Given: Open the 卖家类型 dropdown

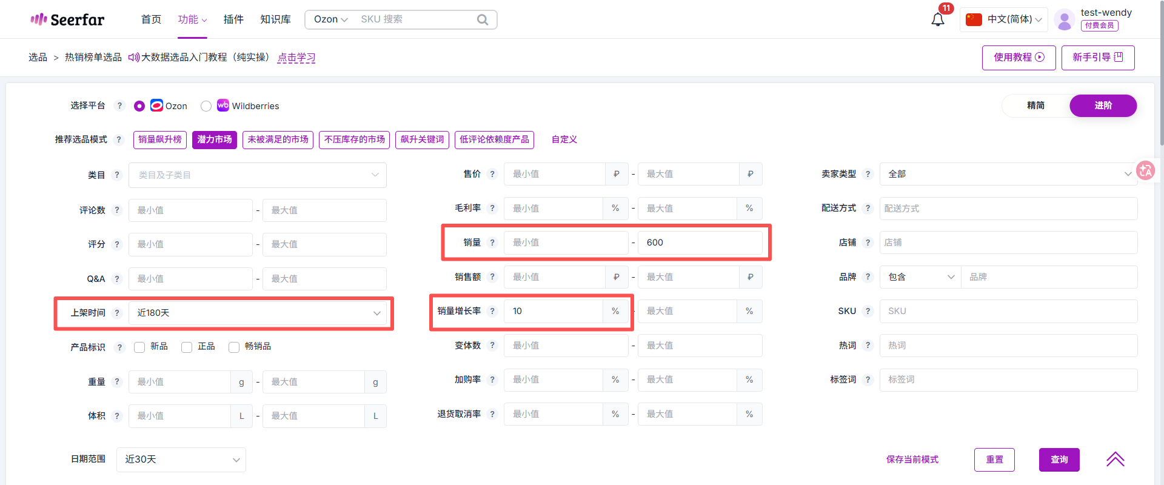Looking at the screenshot, I should [x=1008, y=174].
